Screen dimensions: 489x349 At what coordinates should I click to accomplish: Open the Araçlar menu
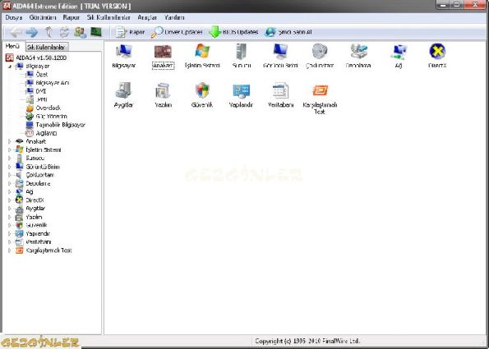coord(147,18)
